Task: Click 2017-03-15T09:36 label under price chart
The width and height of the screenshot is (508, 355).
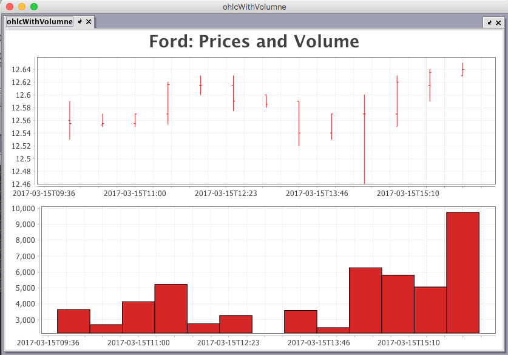Action: click(x=44, y=194)
